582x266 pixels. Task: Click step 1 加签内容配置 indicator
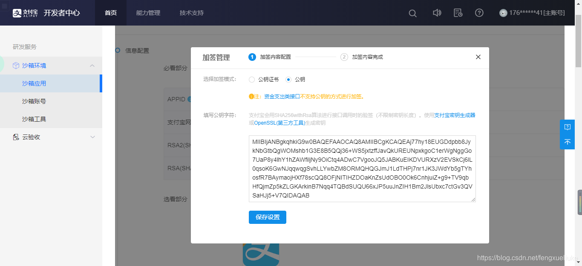(x=270, y=57)
